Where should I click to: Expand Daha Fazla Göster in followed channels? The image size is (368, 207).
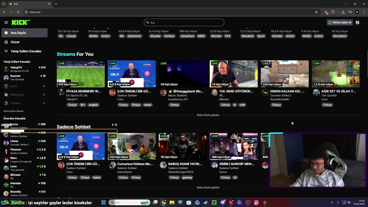coord(14,111)
